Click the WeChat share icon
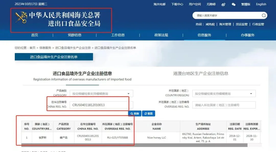The height and width of the screenshot is (152, 276). 233,4
